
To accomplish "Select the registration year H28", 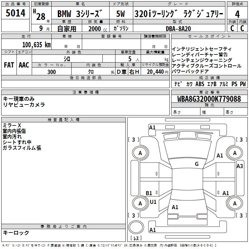I will point(40,15).
